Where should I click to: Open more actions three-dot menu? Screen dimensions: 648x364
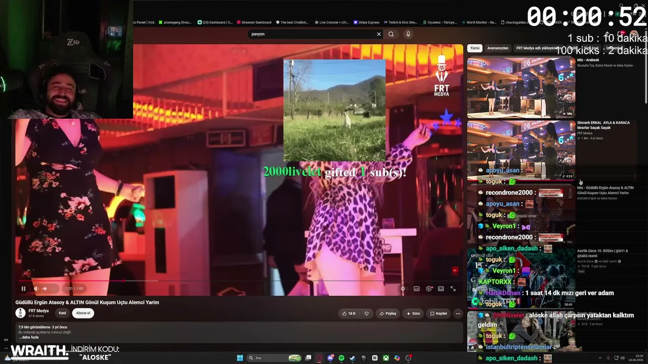[x=458, y=313]
